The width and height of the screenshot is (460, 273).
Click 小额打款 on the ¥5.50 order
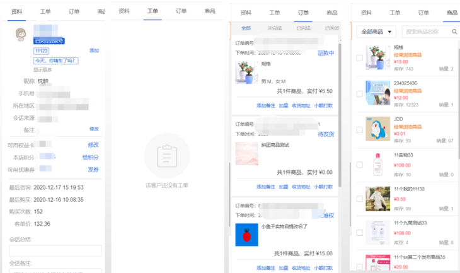323,106
